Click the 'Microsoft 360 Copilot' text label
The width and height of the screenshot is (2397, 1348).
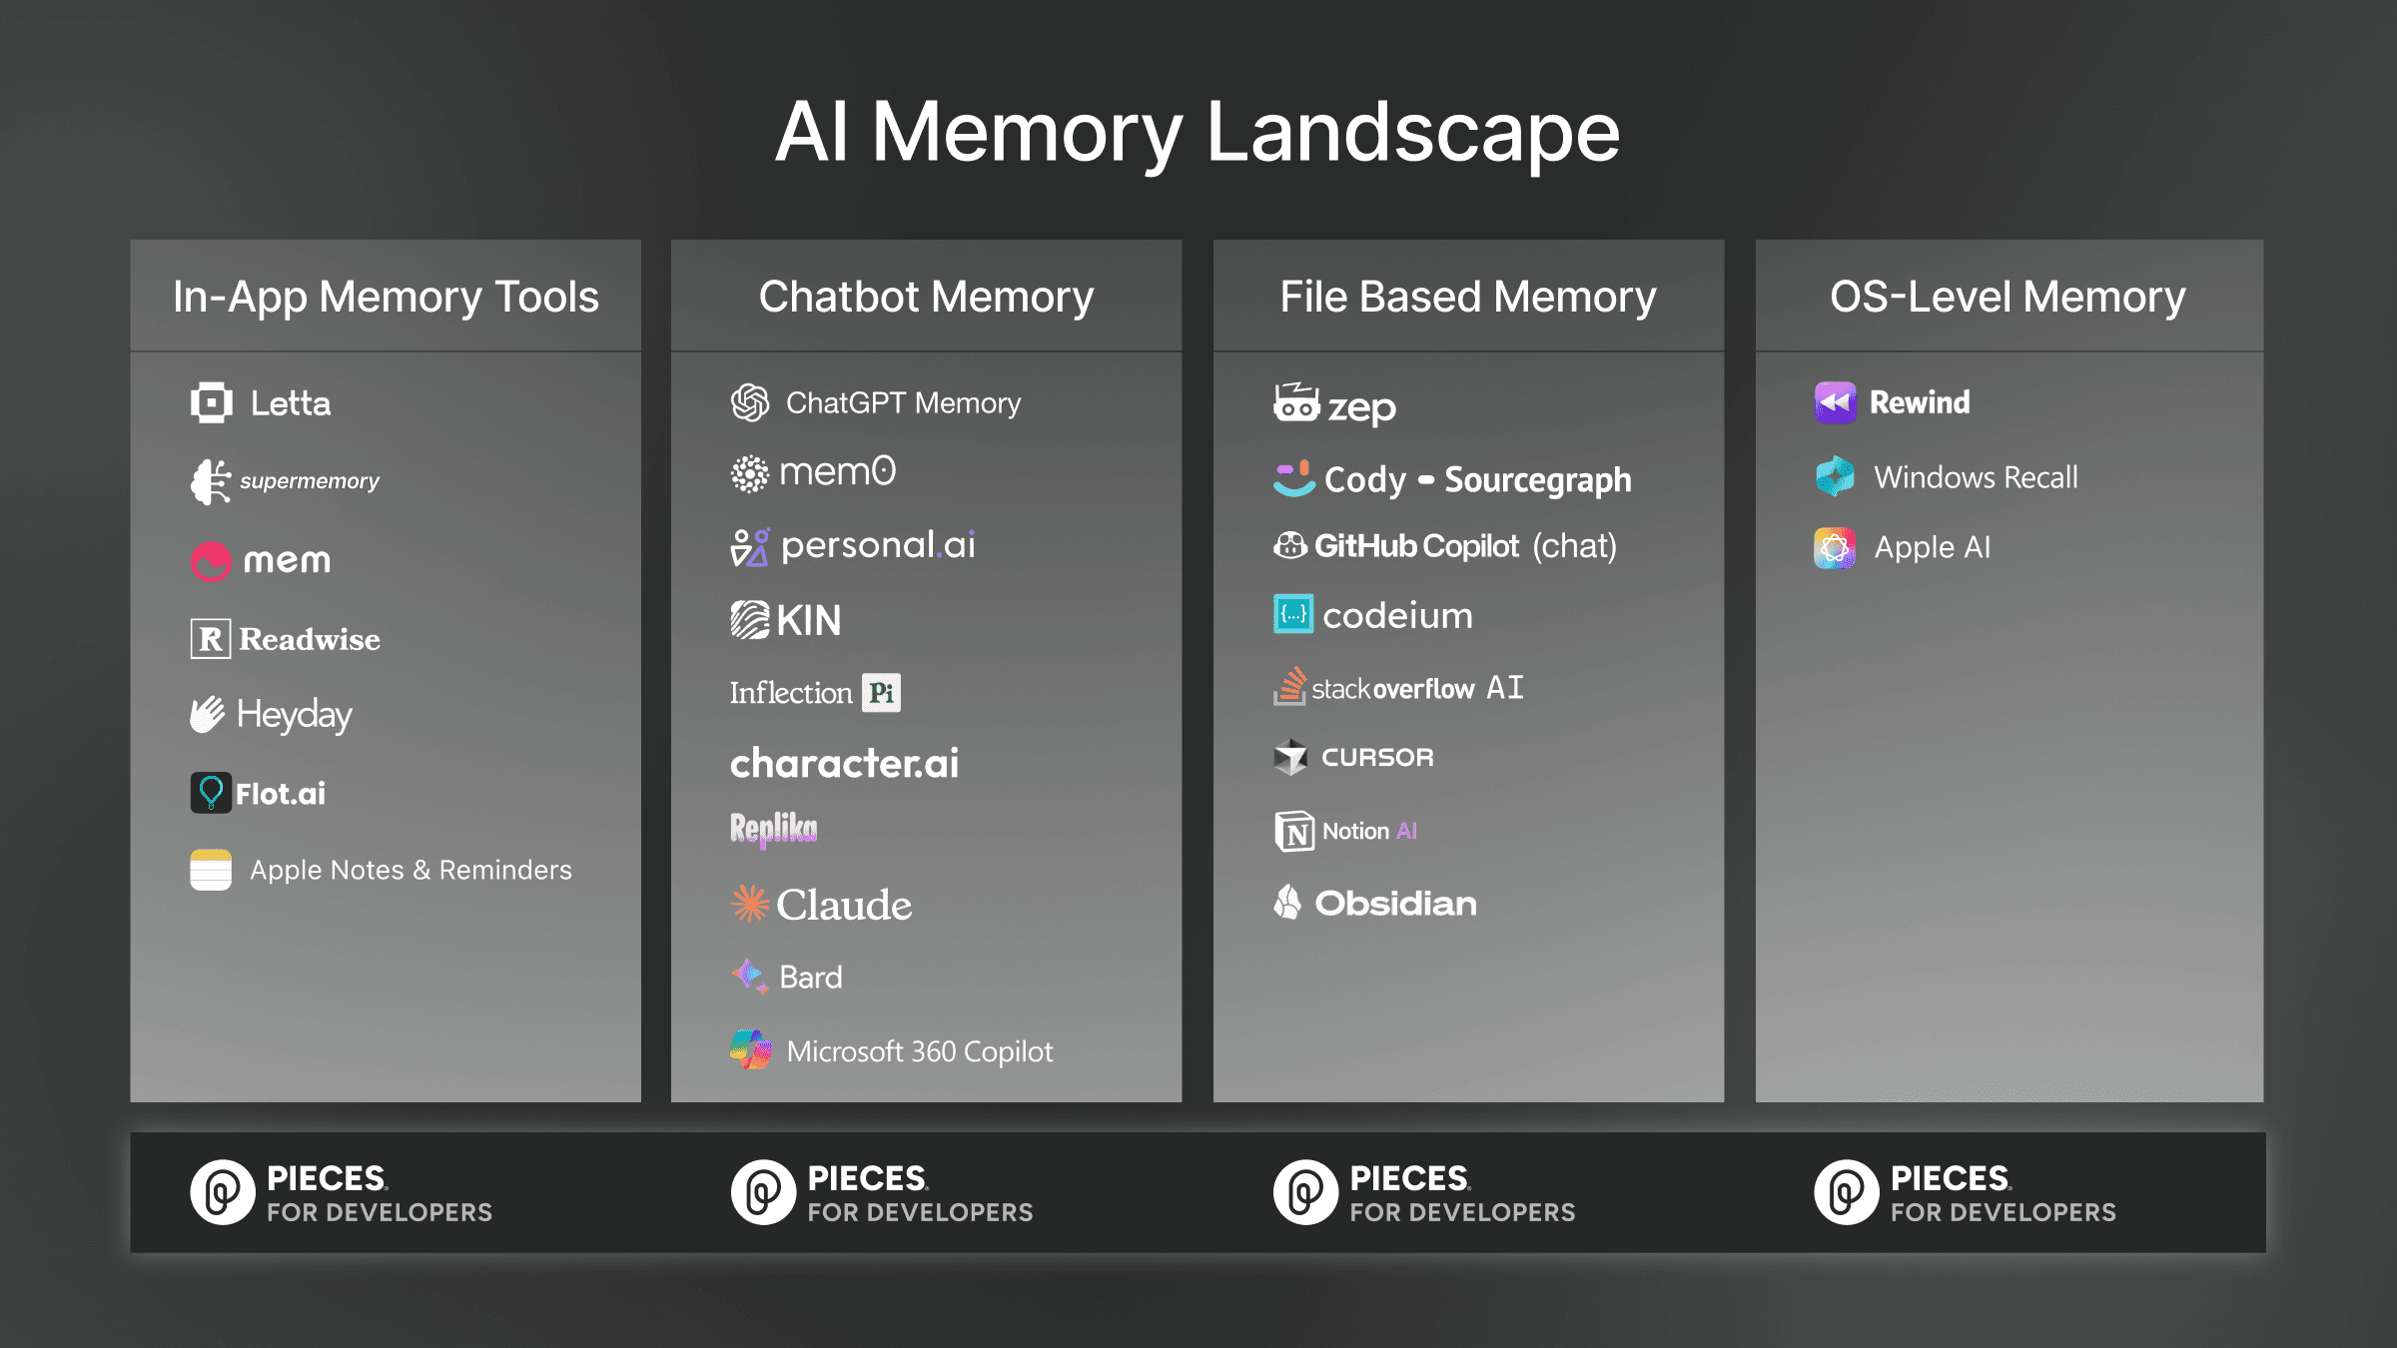(x=920, y=1050)
